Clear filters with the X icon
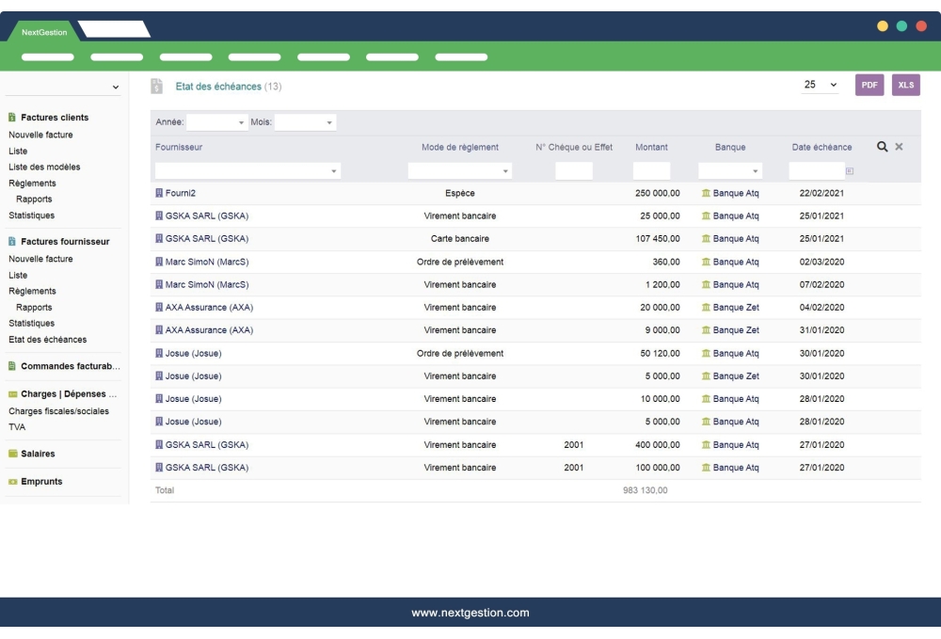 coord(899,147)
